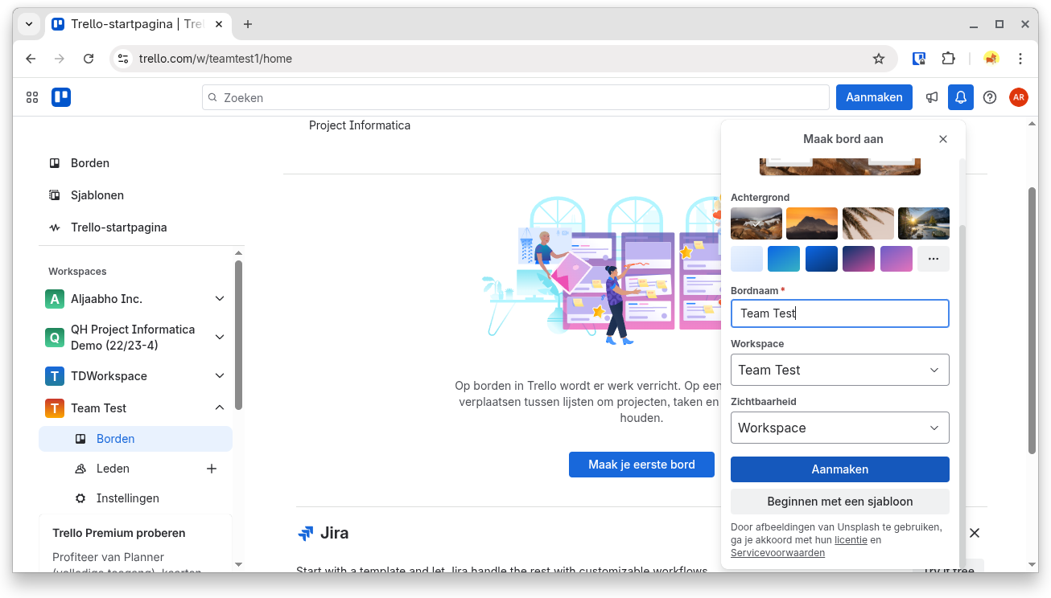Open the app switcher grid icon
This screenshot has width=1051, height=598.
pos(32,97)
